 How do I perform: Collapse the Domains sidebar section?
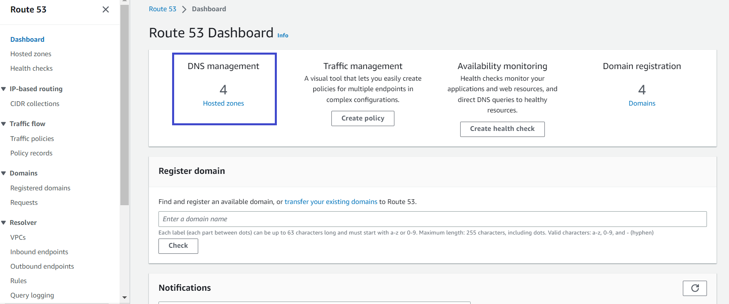point(4,173)
